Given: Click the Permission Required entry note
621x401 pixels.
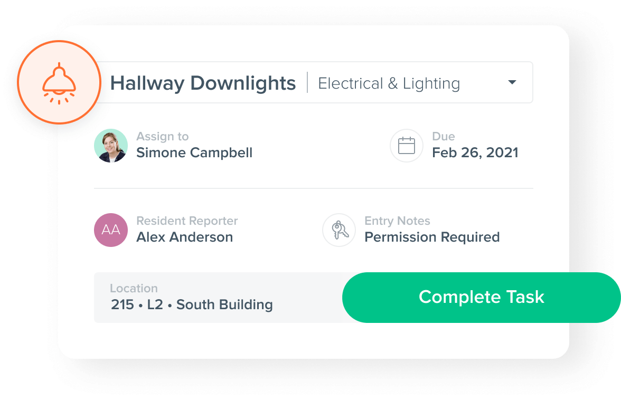Looking at the screenshot, I should point(432,237).
